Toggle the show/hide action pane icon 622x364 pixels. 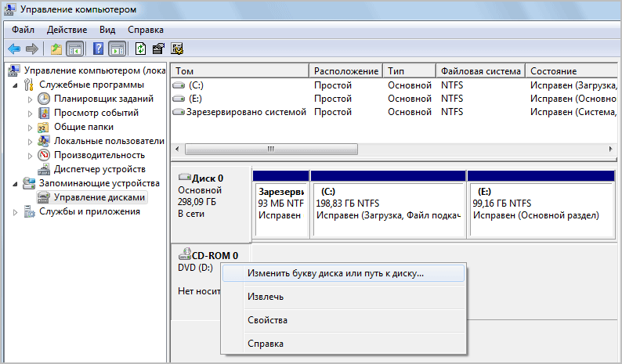117,49
